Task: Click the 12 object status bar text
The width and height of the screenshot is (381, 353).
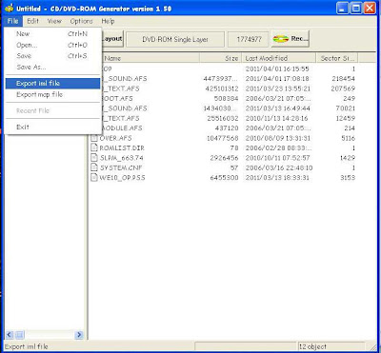Action: click(x=312, y=346)
